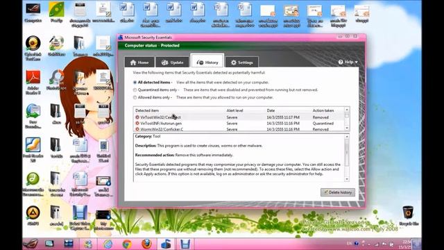This screenshot has width=444, height=250.
Task: Open Windows Live Messenger from the taskbar
Action: (x=88, y=244)
